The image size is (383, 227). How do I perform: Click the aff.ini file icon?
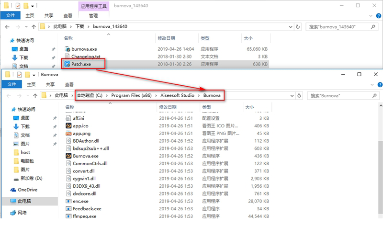[68, 118]
